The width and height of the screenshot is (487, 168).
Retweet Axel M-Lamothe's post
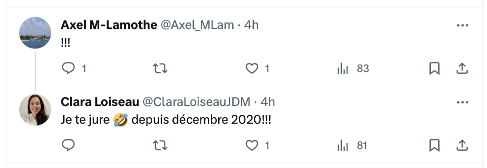pos(160,68)
